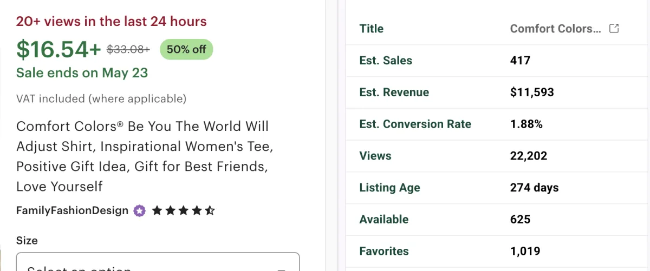
Task: Open the truncated Comfort Colors title link
Action: (x=556, y=29)
